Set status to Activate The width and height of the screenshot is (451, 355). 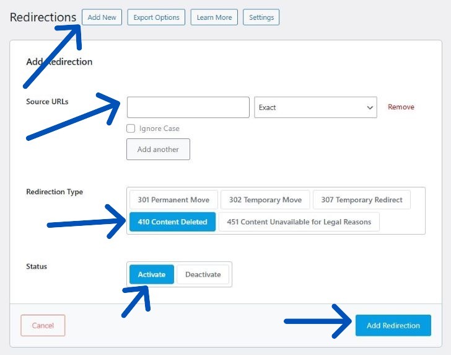(152, 274)
